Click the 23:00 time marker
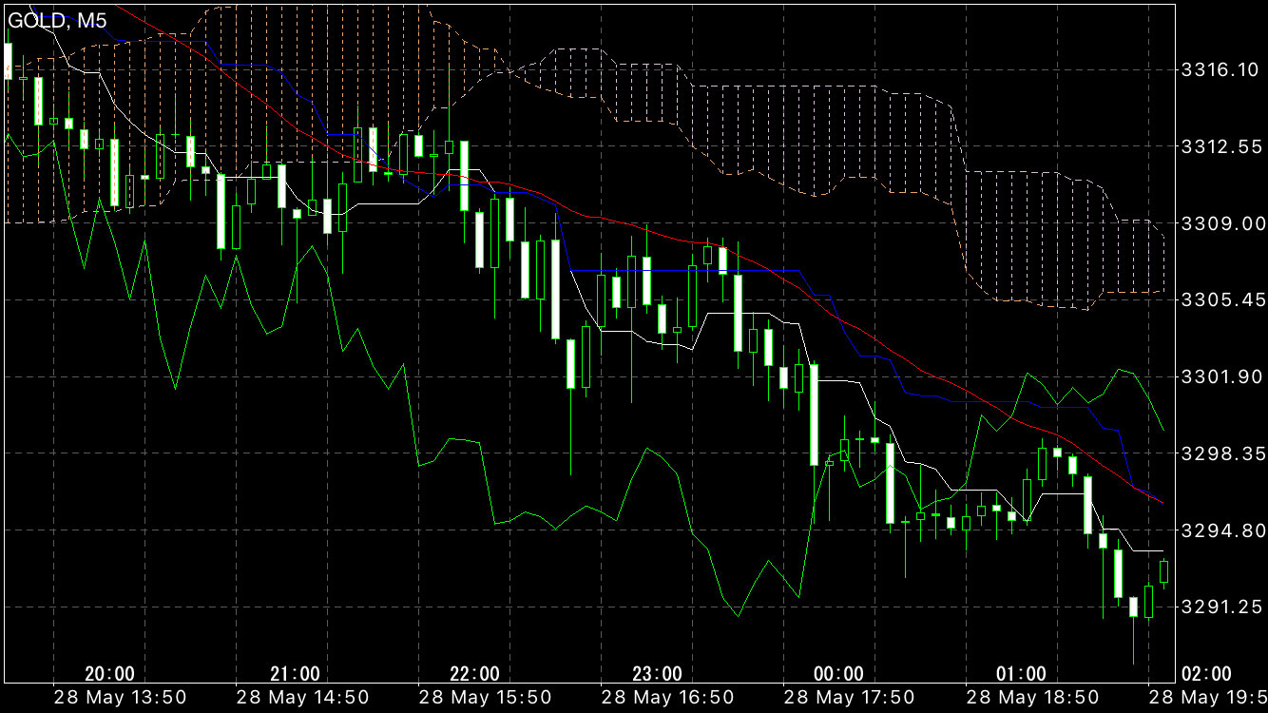Screen dimensions: 1268x713 [x=658, y=674]
